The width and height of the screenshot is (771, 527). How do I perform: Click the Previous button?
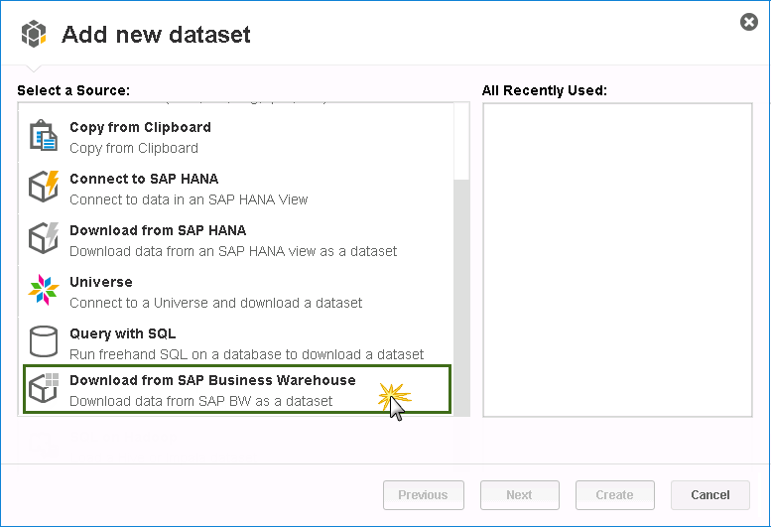pos(424,495)
